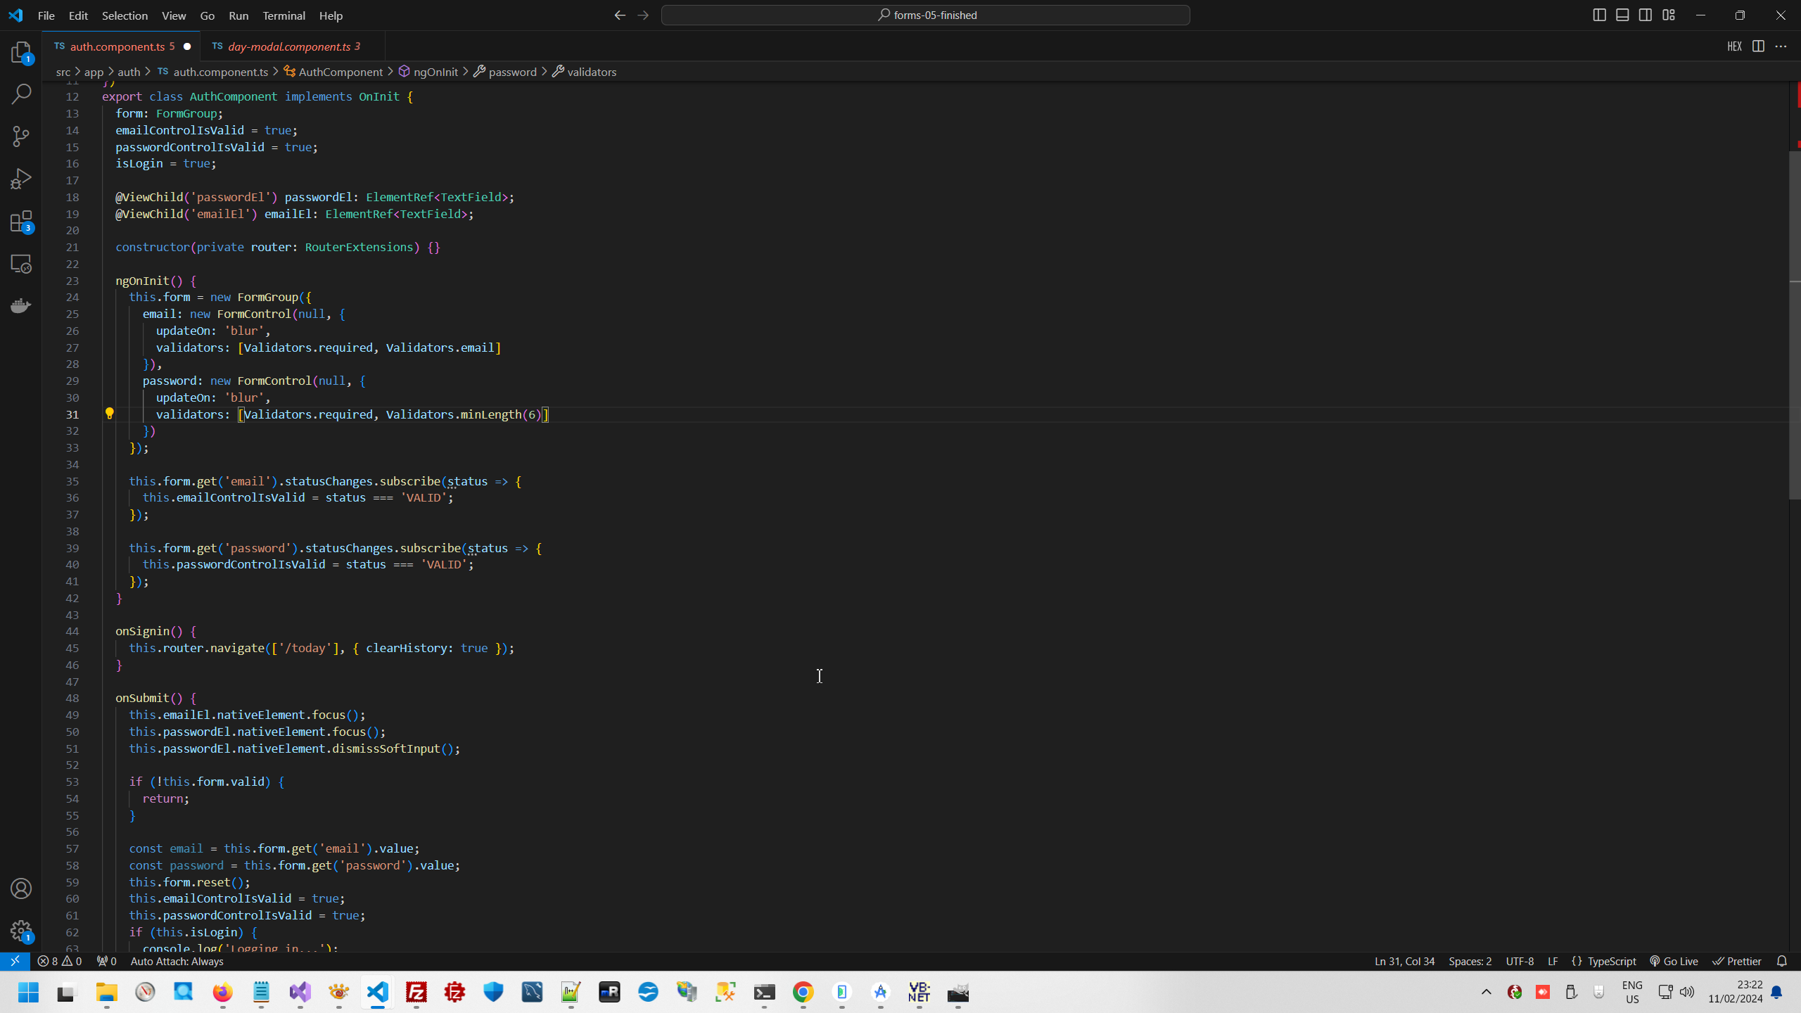Open the Docker view in the sidebar
Image resolution: width=1801 pixels, height=1013 pixels.
21,305
